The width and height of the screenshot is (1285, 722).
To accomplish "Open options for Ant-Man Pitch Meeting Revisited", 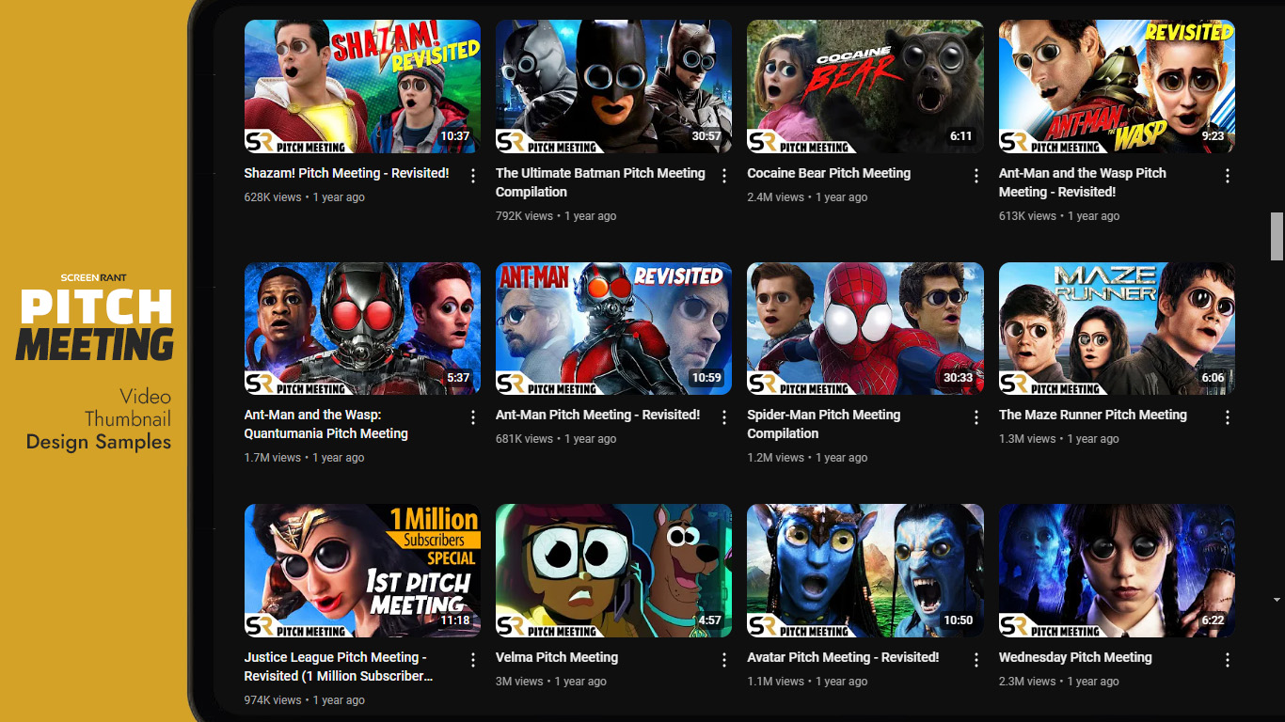I will pos(724,417).
